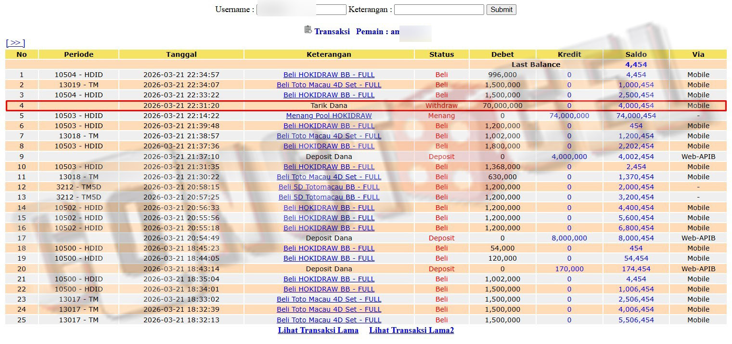Click the Tanggal column header
This screenshot has height=344, width=732.
[x=181, y=54]
